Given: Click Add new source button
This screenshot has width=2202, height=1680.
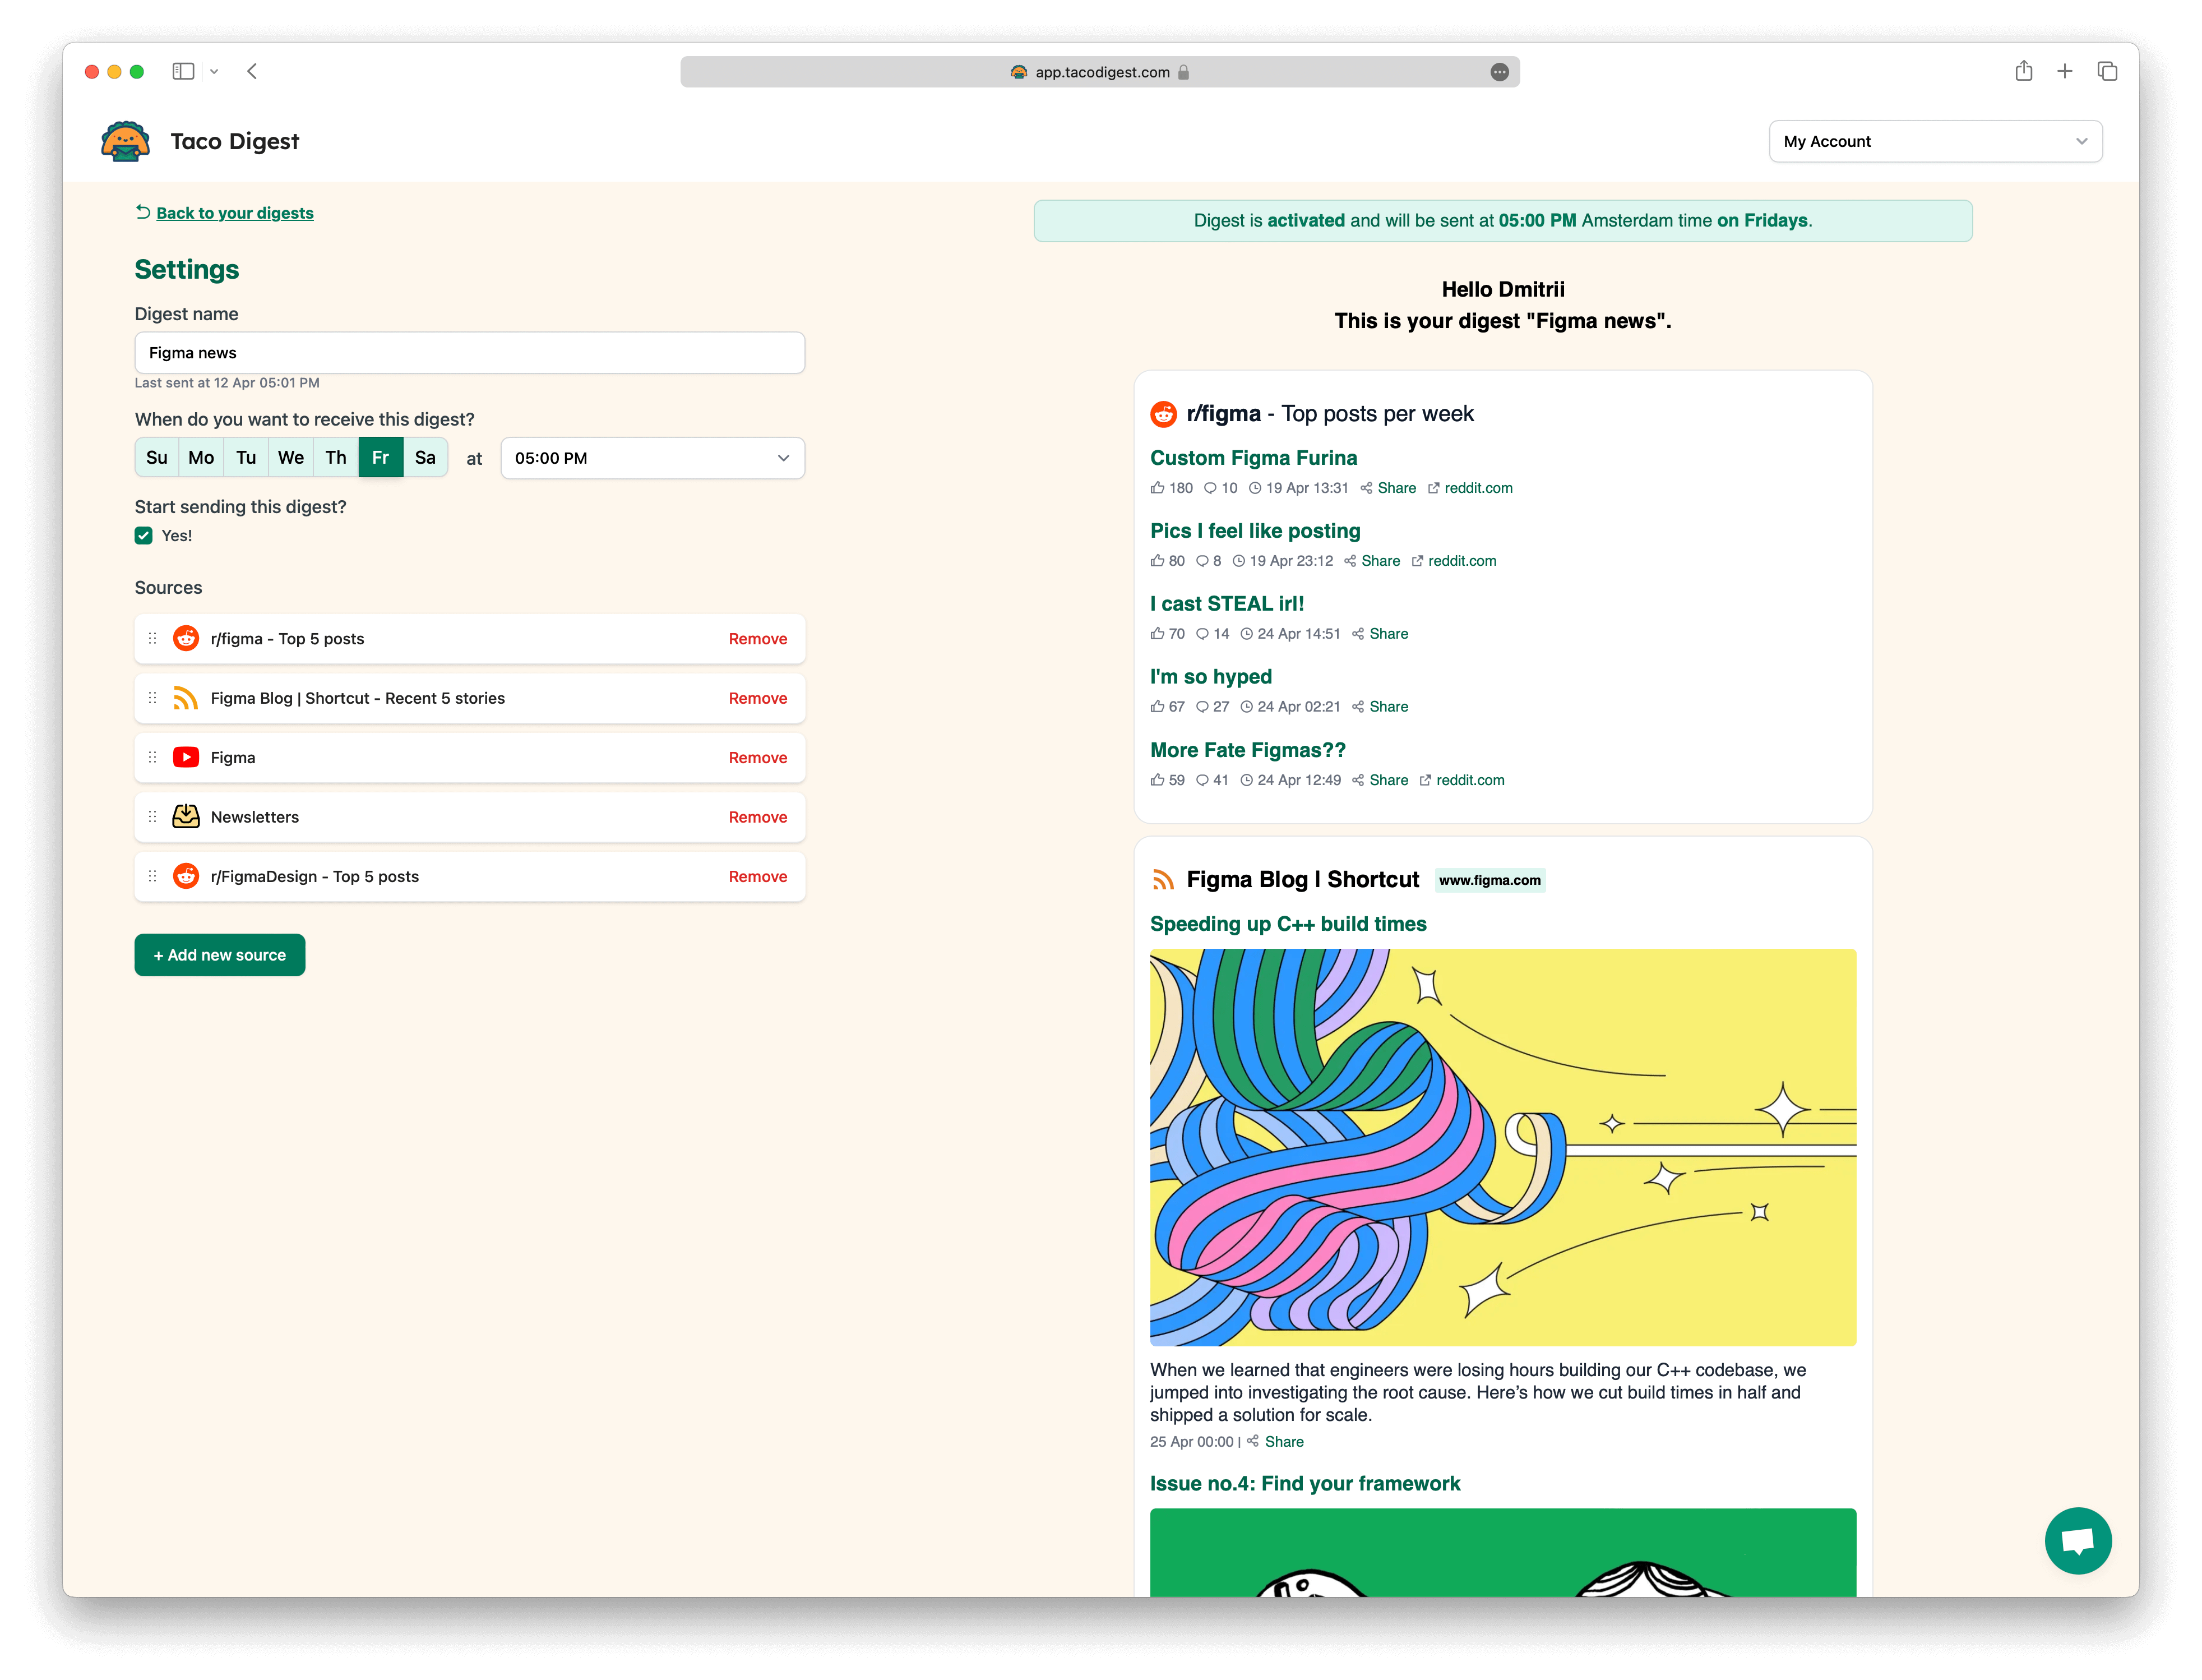Looking at the screenshot, I should 220,955.
